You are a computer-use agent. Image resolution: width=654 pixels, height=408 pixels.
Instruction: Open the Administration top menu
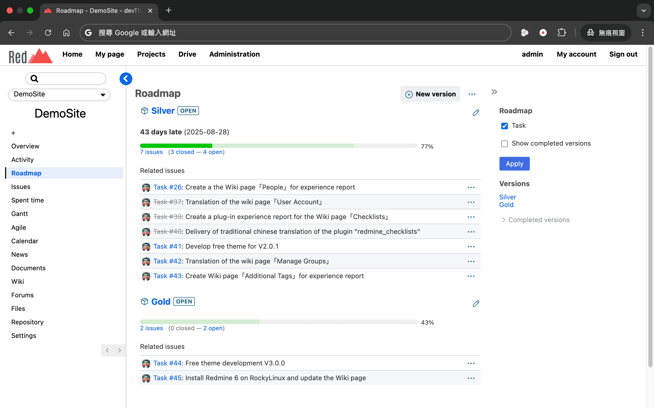pyautogui.click(x=234, y=54)
